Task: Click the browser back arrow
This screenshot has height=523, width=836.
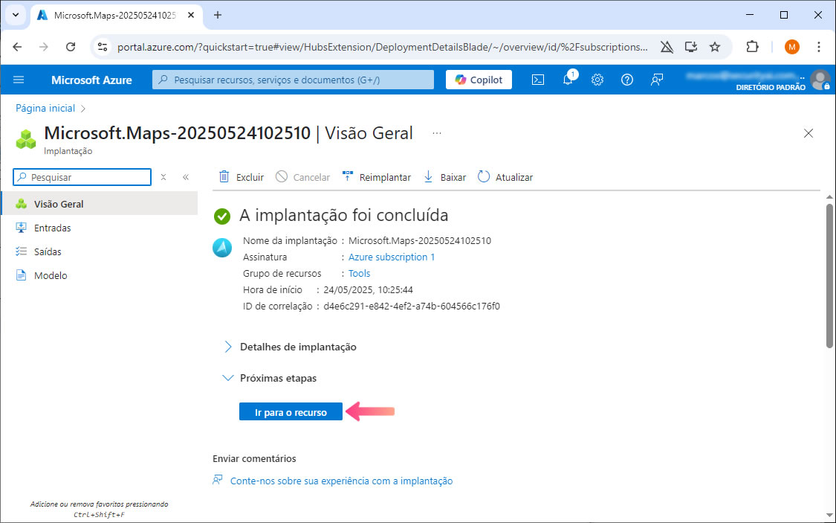Action: tap(17, 47)
